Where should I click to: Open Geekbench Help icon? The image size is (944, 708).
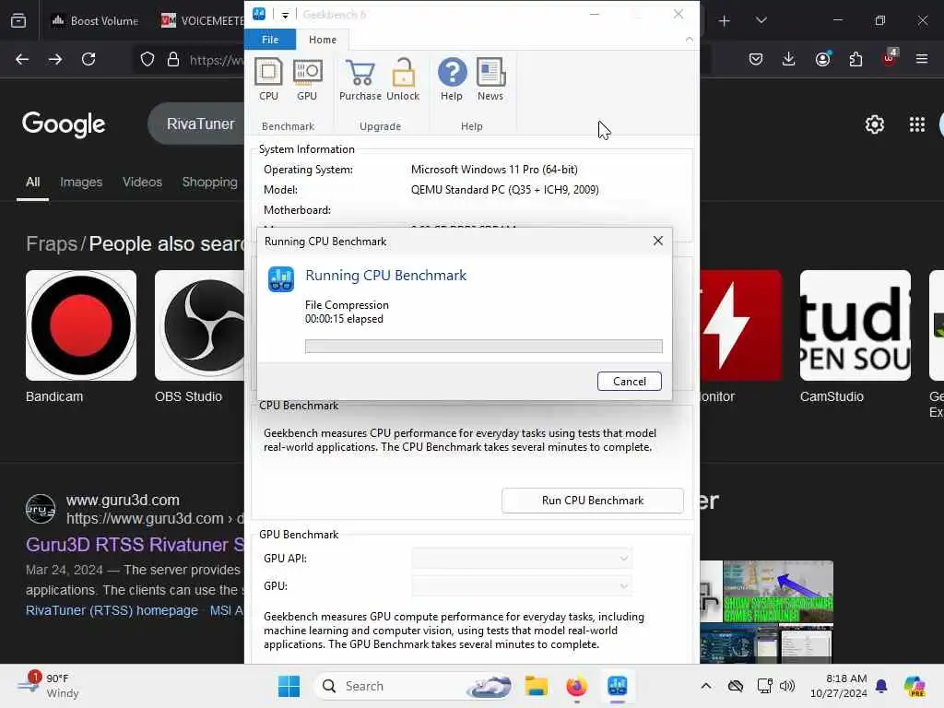[452, 79]
